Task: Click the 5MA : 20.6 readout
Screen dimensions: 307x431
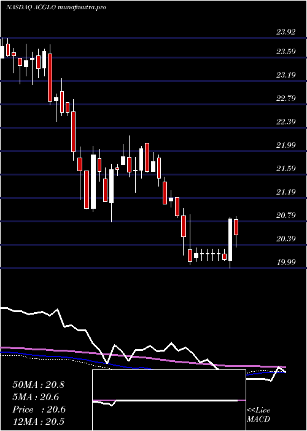Action: (36, 397)
